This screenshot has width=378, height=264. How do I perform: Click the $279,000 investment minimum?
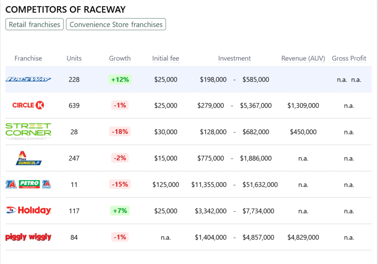pyautogui.click(x=210, y=105)
